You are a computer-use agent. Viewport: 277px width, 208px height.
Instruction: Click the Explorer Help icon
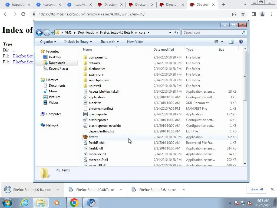pos(241,42)
